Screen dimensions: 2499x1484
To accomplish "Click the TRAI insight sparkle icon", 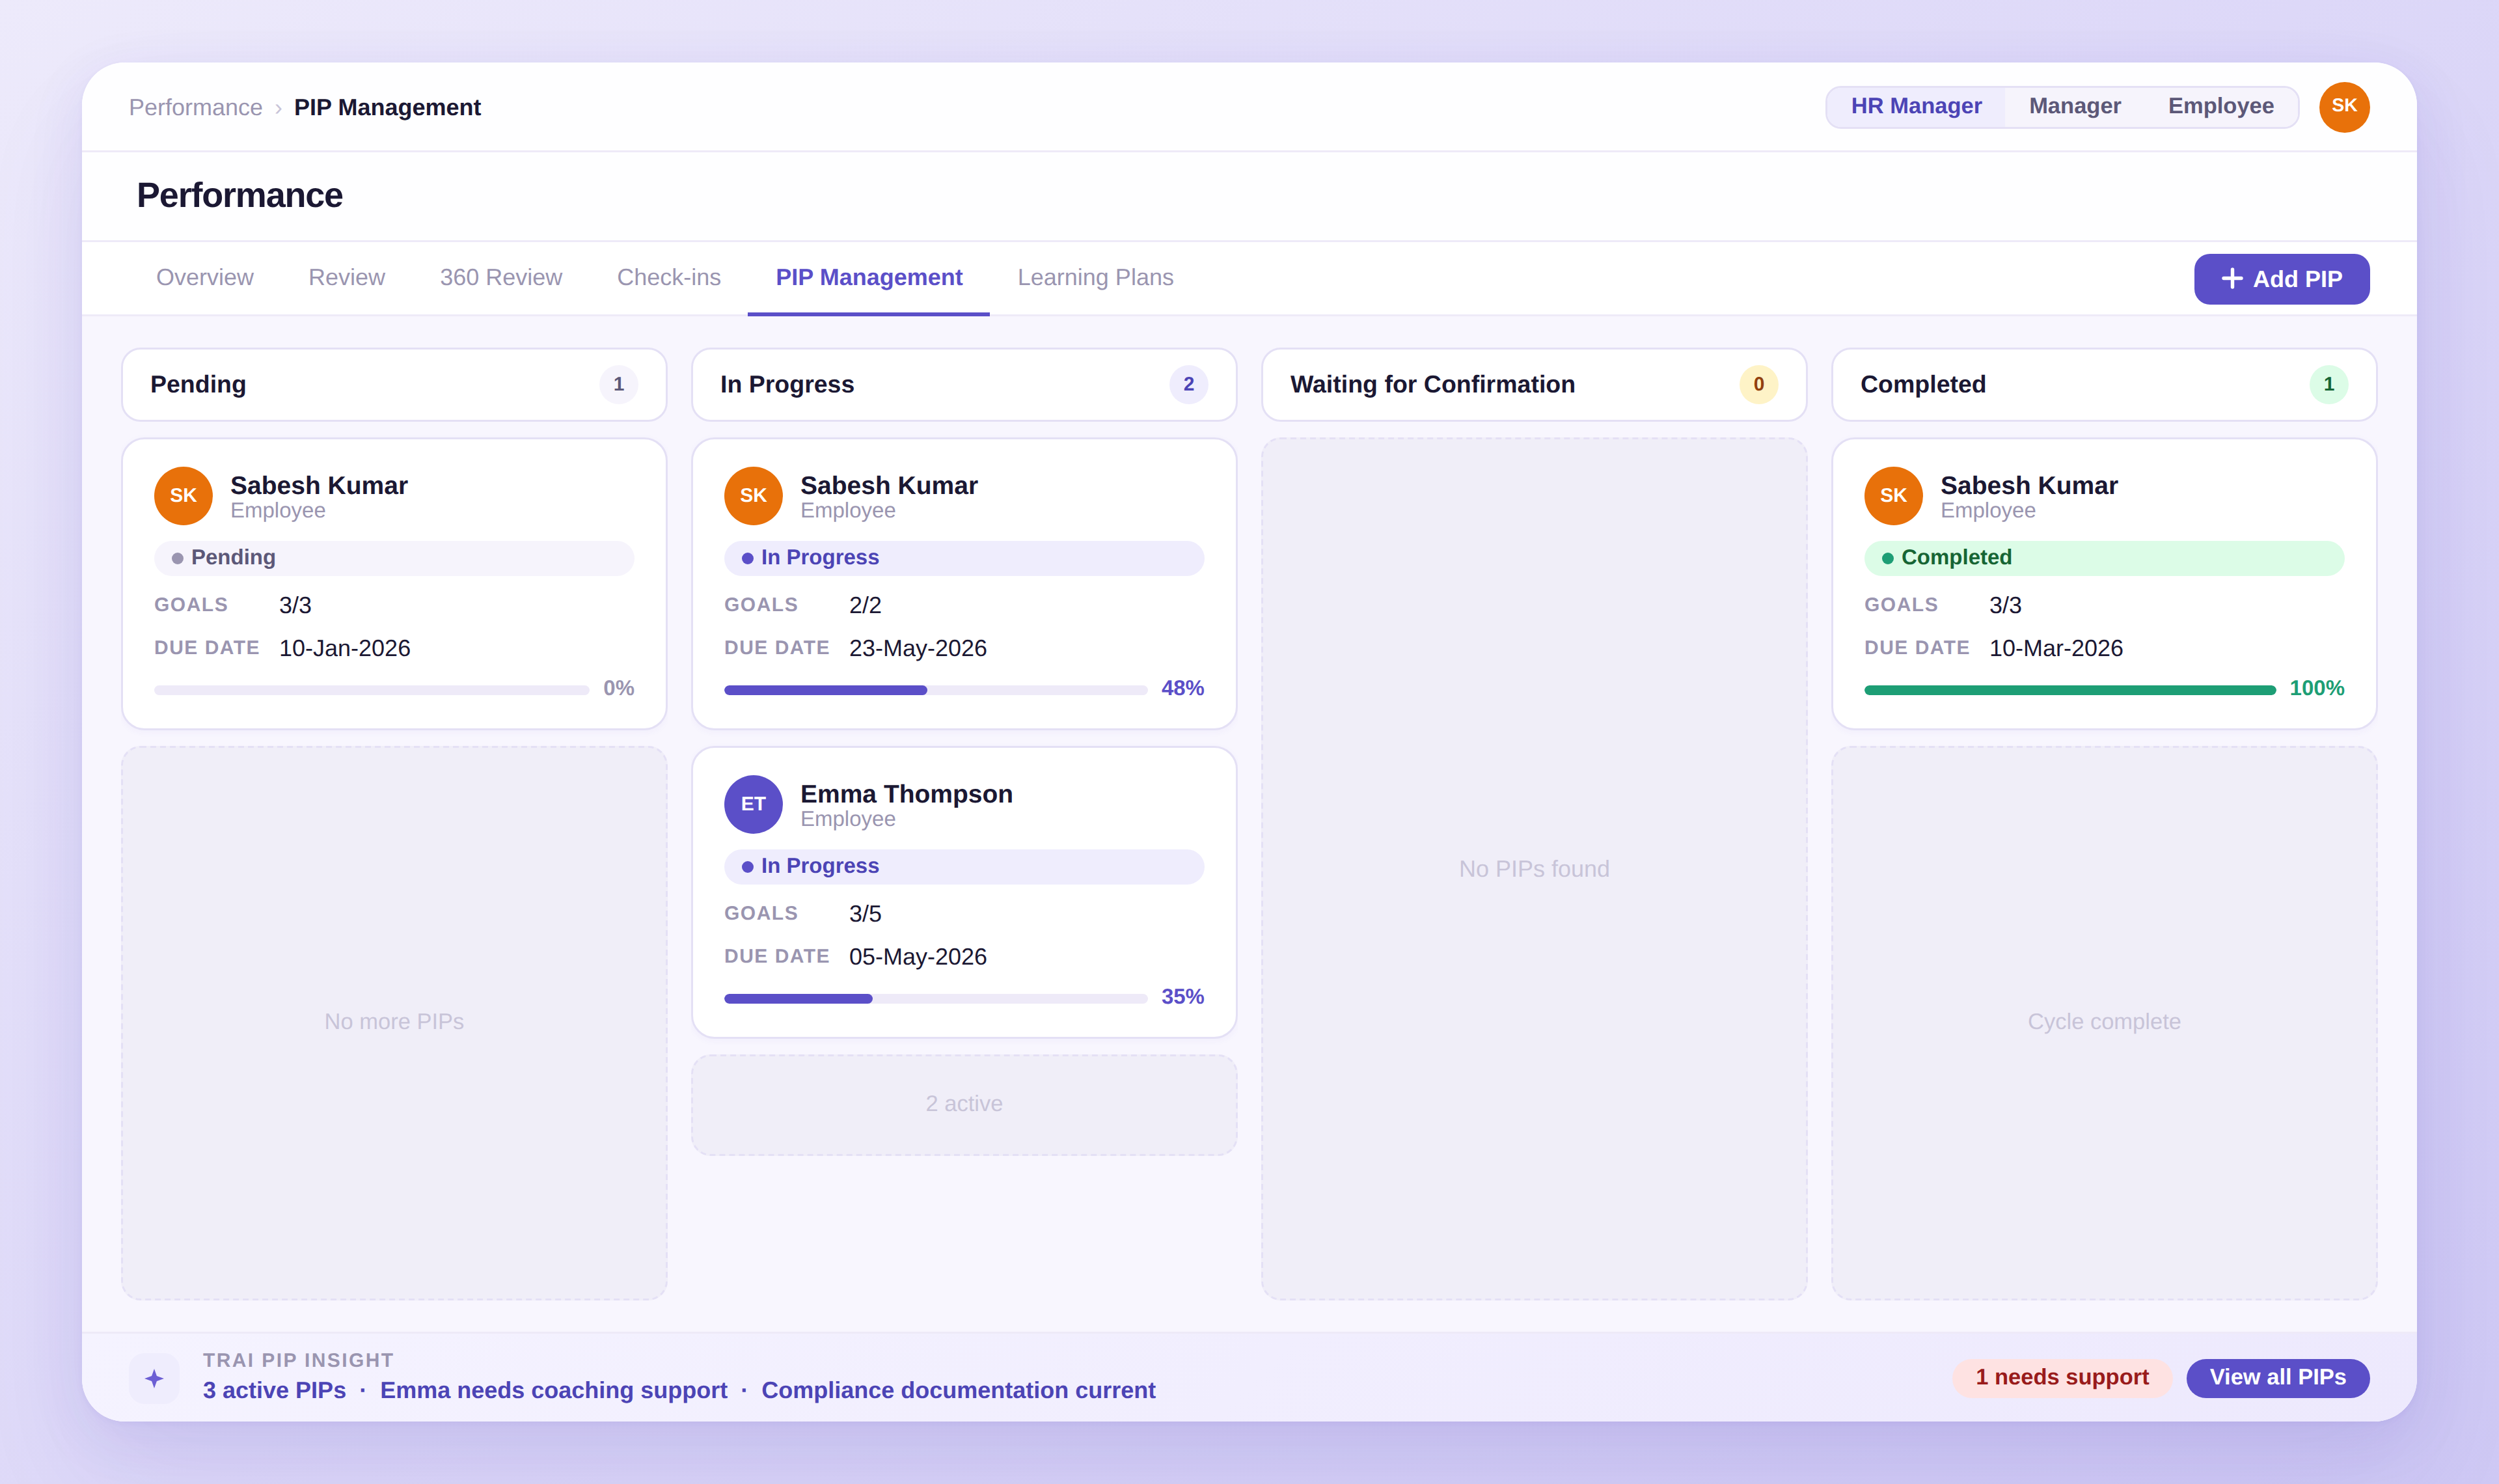I will click(154, 1378).
